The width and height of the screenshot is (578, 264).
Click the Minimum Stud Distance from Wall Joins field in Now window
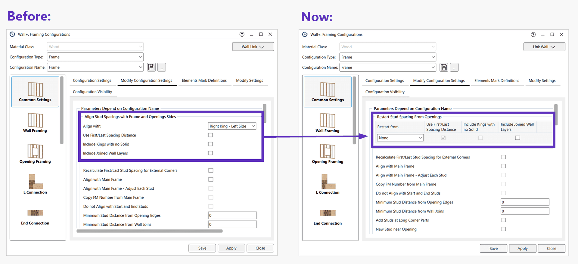coord(525,211)
